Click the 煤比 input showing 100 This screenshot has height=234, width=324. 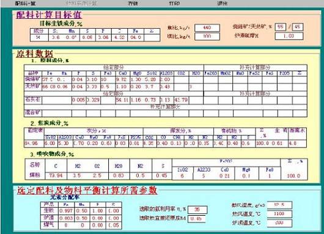[207, 37]
